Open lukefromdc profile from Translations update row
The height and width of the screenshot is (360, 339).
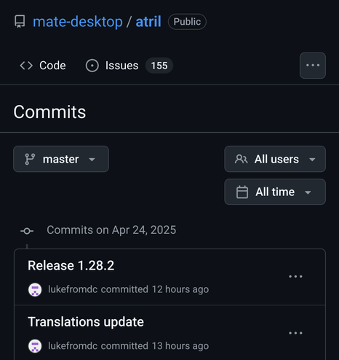point(73,346)
